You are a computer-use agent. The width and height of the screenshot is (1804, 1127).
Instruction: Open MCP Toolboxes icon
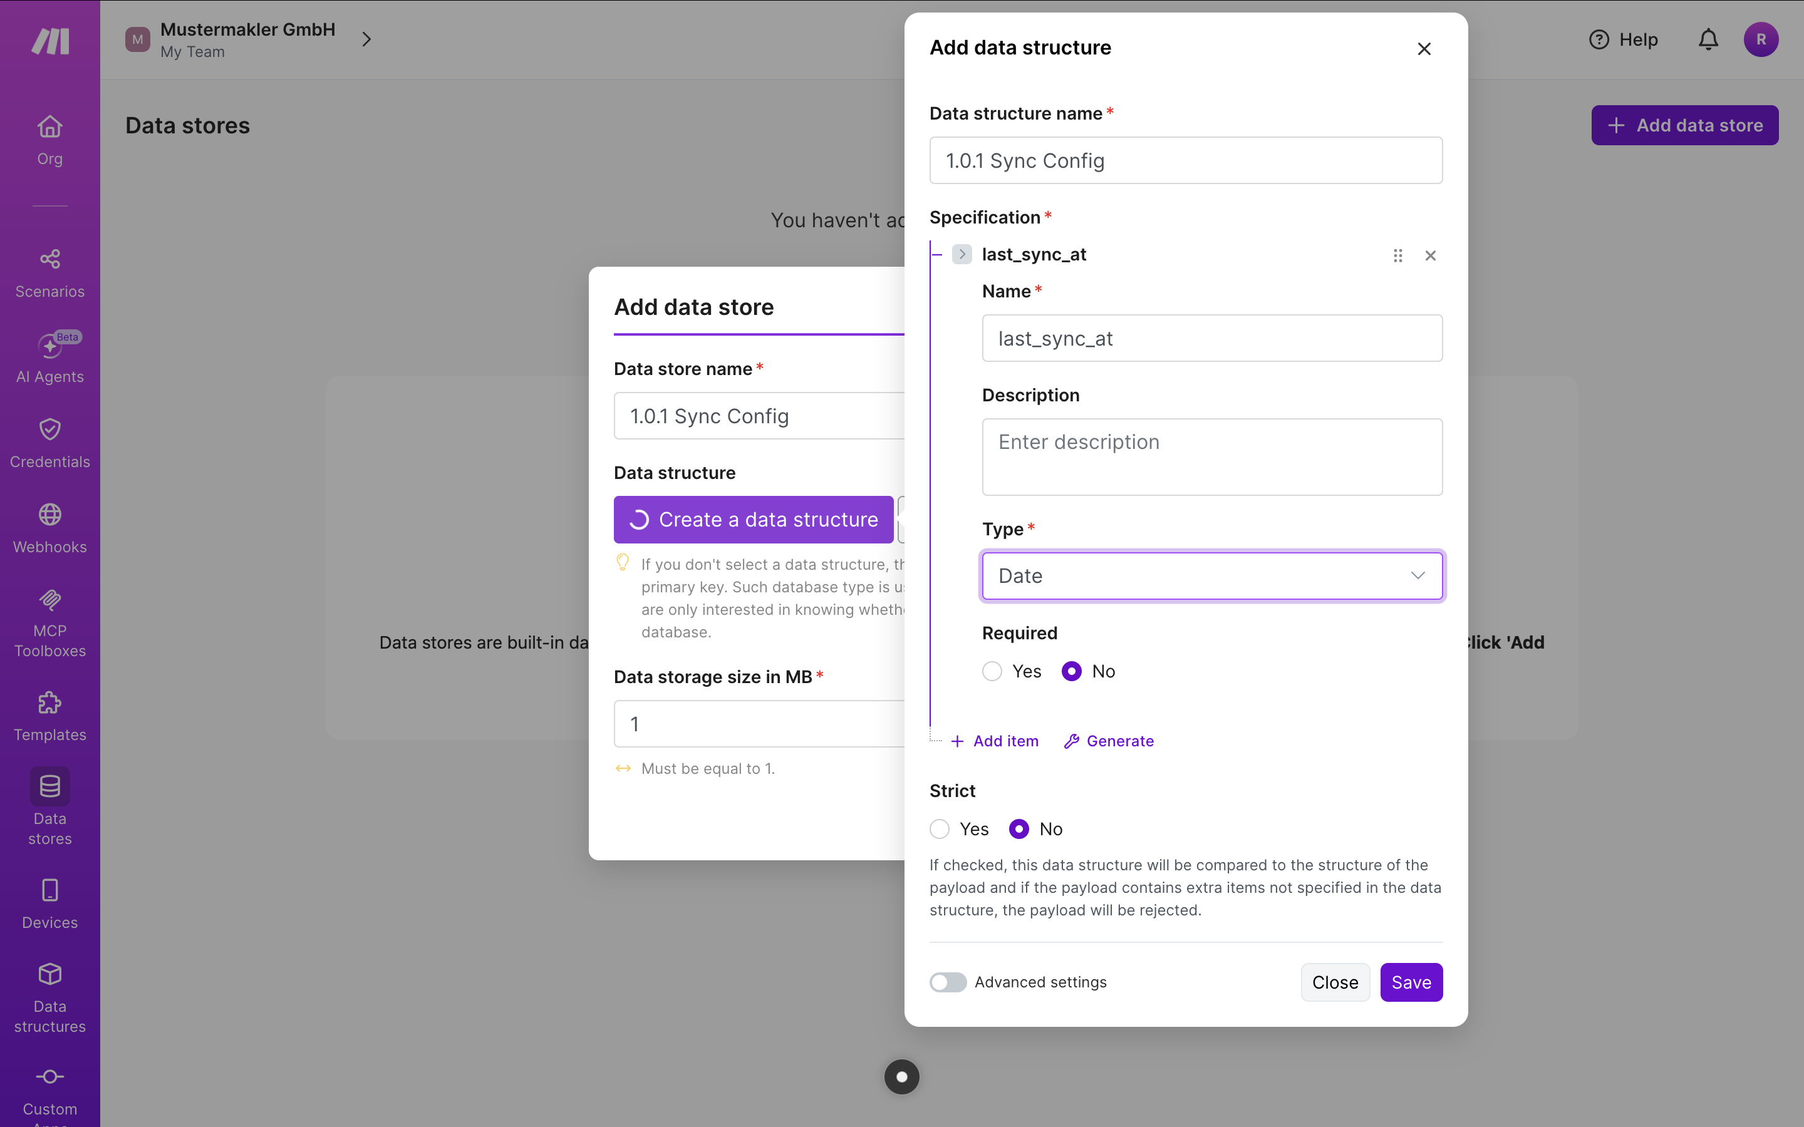[x=50, y=599]
